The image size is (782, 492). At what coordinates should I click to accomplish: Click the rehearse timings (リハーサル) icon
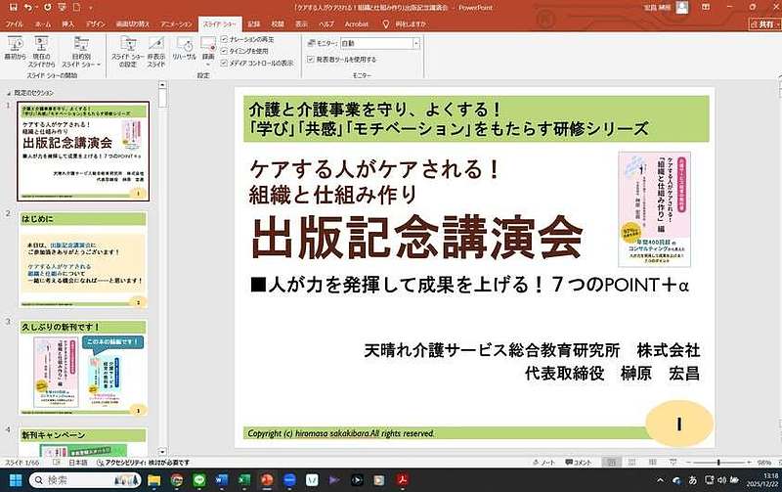pos(185,50)
